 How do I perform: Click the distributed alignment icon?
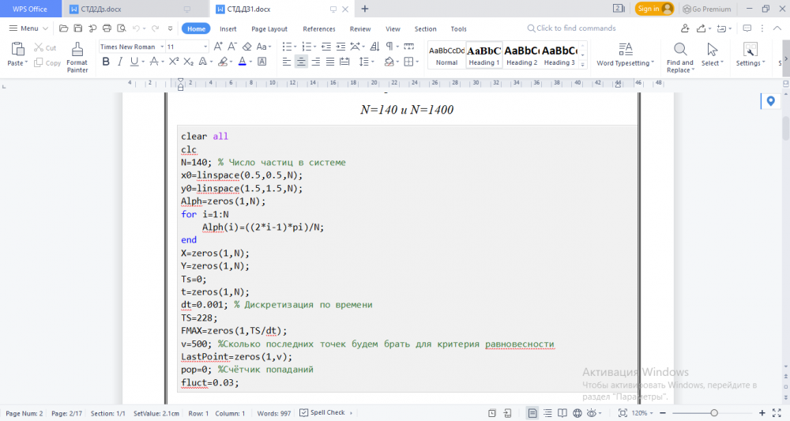coord(344,62)
